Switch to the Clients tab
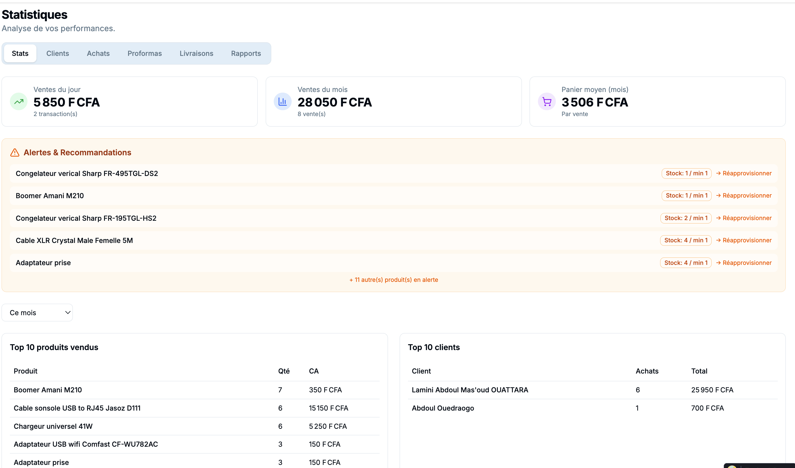 [x=57, y=53]
